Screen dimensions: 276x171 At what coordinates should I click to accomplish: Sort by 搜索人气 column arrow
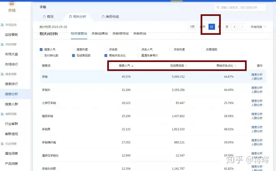click(132, 66)
